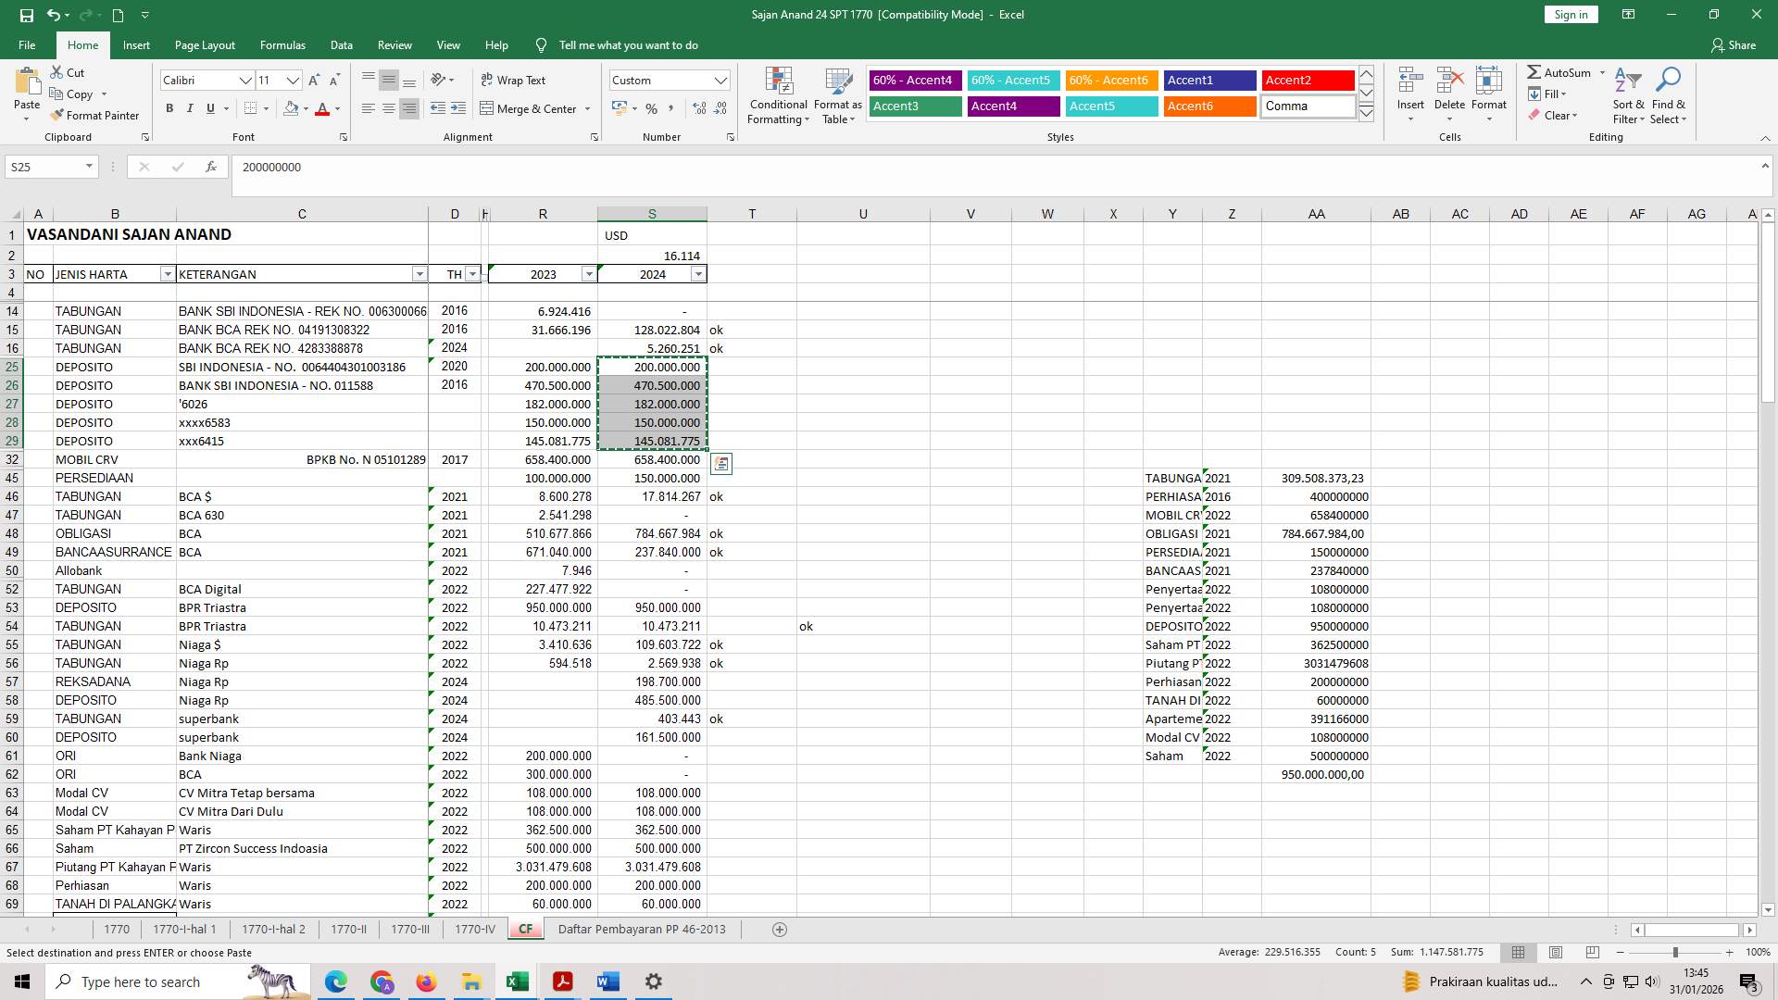Toggle italic formatting
The image size is (1778, 1000).
(190, 108)
